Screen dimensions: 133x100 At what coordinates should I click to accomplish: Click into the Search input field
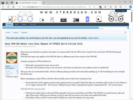(113, 28)
